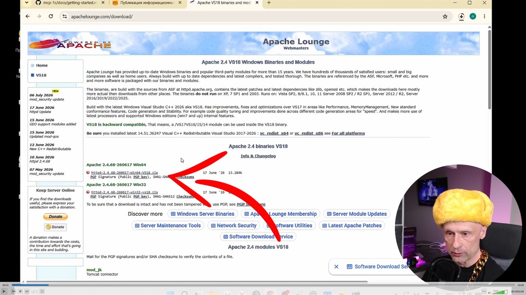Click the browser Forward arrow
The height and width of the screenshot is (295, 526).
pos(39,16)
